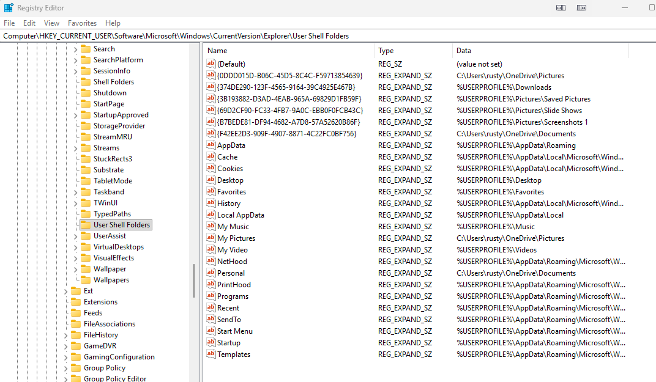Image resolution: width=656 pixels, height=382 pixels.
Task: Click the left snap layout icon in title bar
Action: click(x=561, y=7)
